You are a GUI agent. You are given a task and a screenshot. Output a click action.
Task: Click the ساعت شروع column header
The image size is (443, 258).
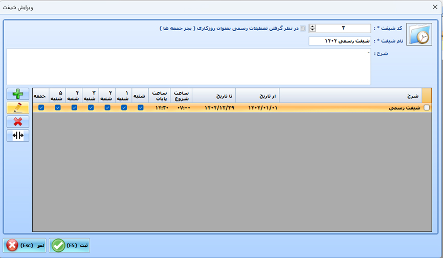click(x=180, y=95)
